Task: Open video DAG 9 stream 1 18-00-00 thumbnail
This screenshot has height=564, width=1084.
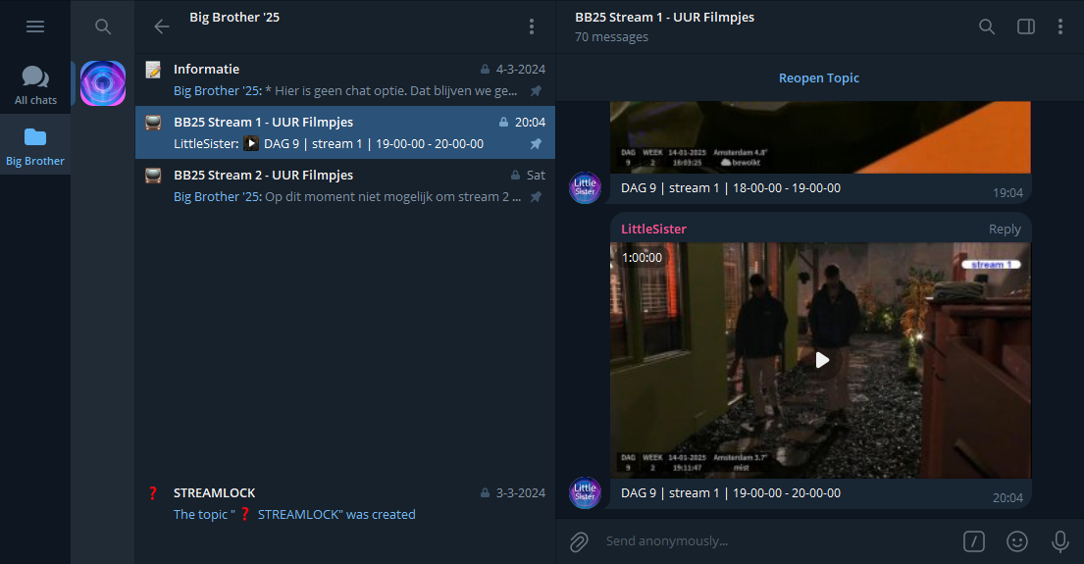Action: (820, 137)
